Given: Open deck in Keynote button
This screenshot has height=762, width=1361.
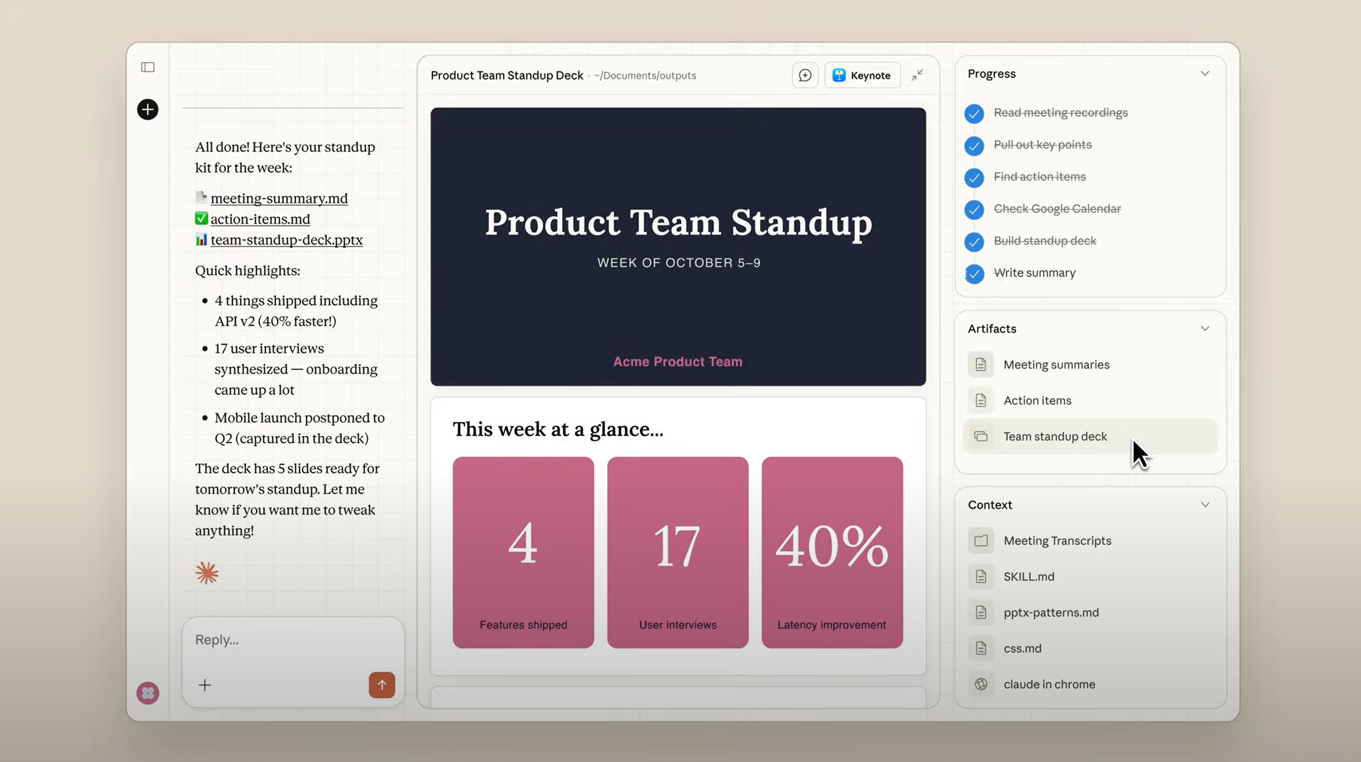Looking at the screenshot, I should pos(862,76).
